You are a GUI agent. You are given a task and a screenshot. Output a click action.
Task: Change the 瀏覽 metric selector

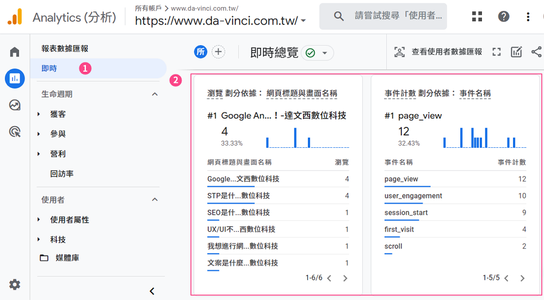click(215, 93)
